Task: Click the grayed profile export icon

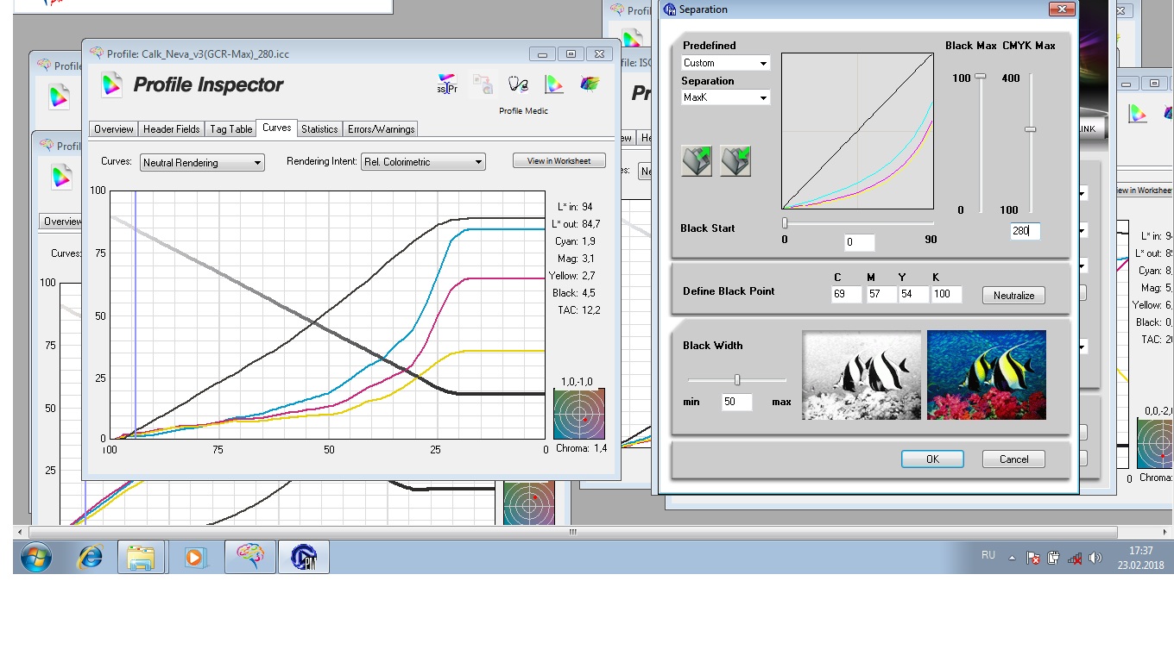Action: (482, 84)
